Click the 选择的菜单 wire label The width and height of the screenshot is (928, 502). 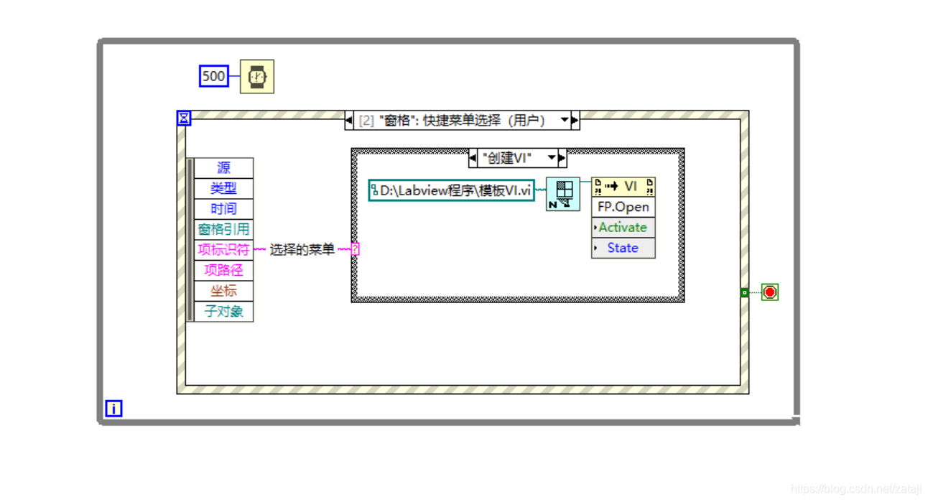click(x=302, y=250)
